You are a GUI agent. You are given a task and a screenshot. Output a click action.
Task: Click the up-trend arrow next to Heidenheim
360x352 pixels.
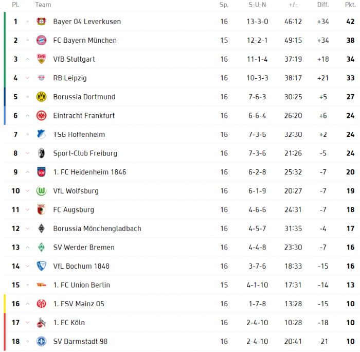pyautogui.click(x=28, y=172)
